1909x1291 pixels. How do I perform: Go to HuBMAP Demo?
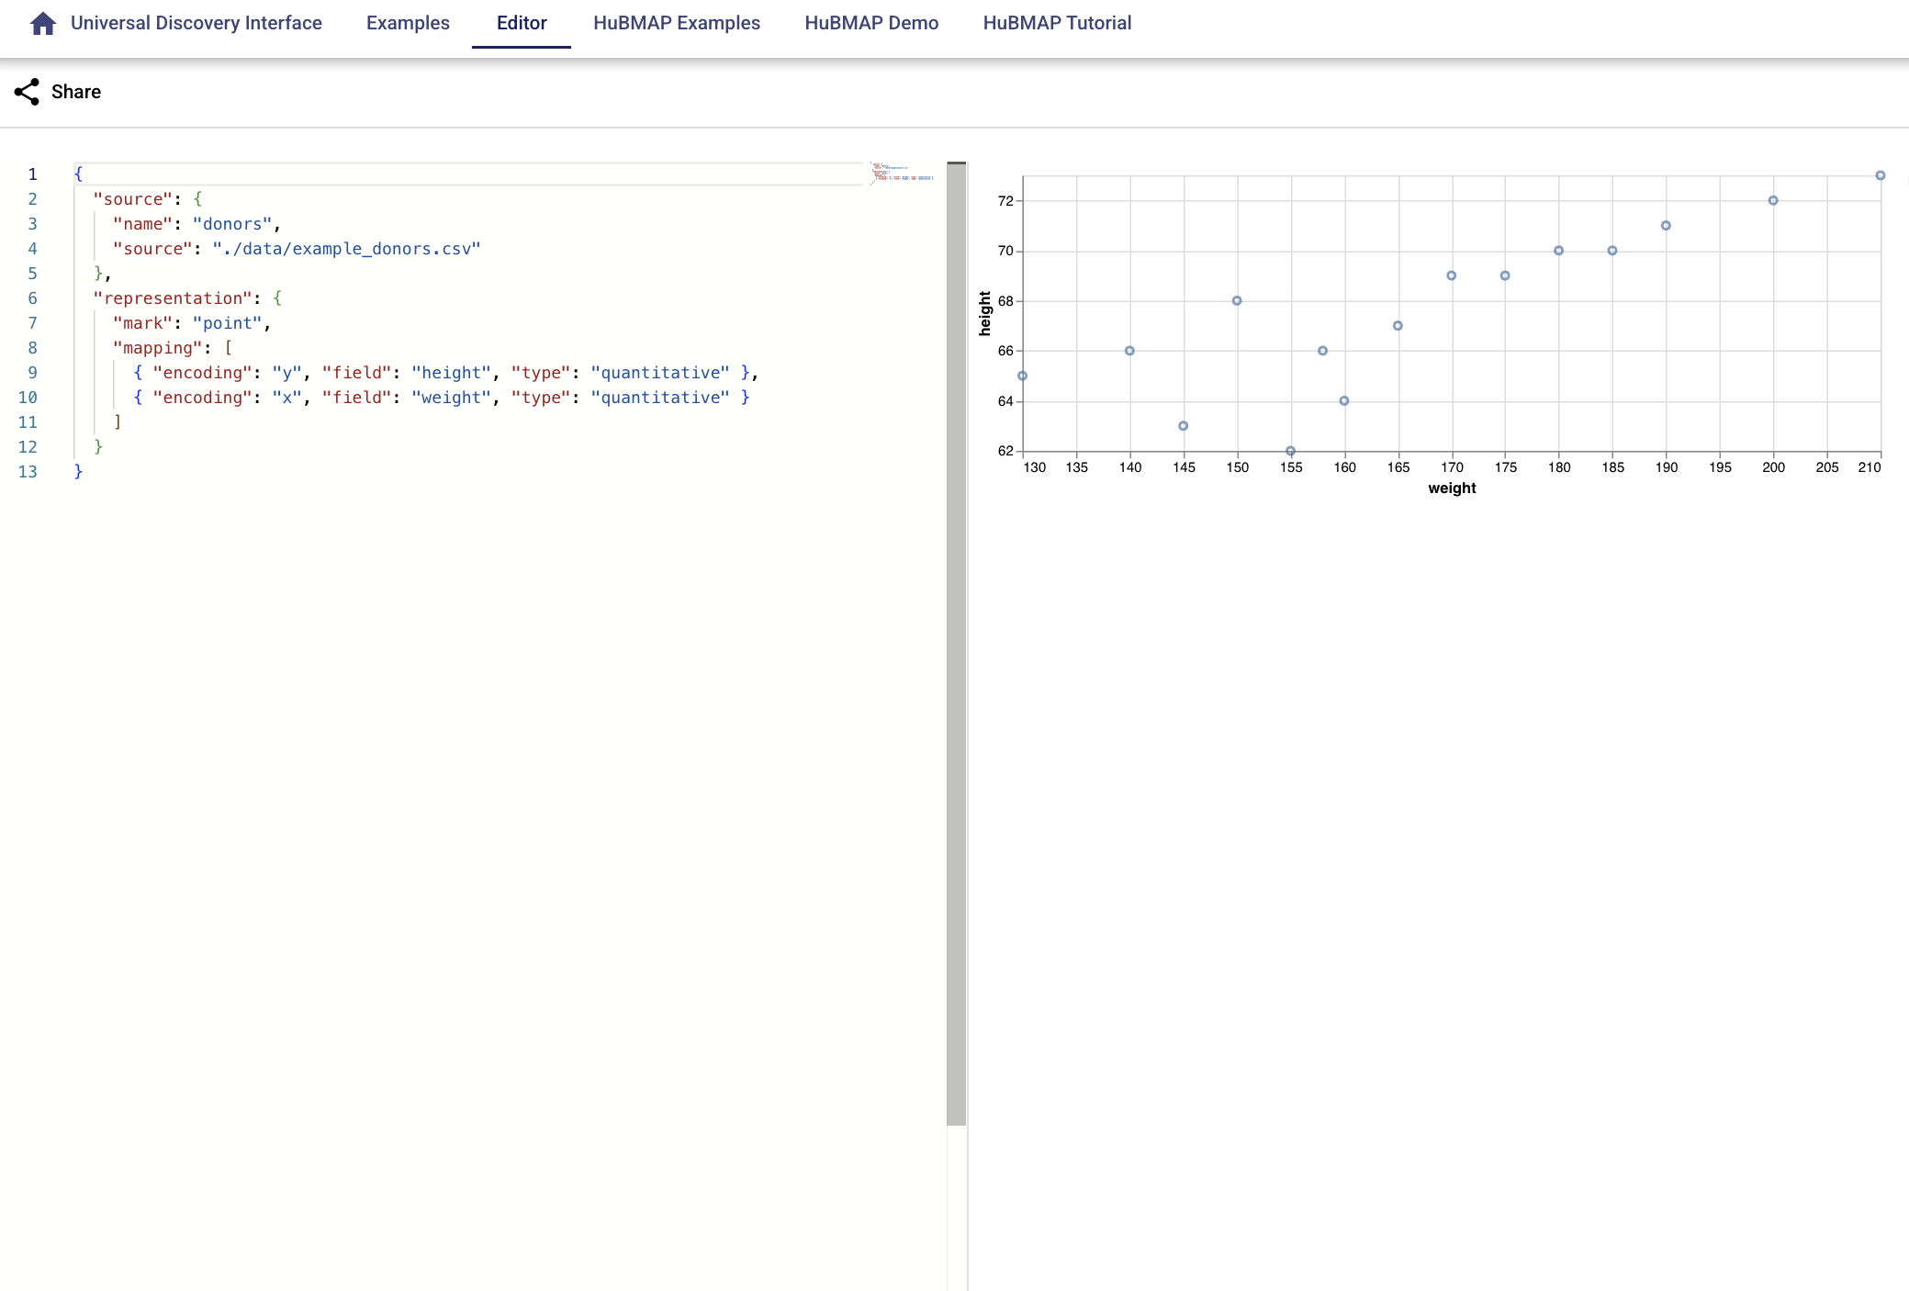(x=870, y=23)
